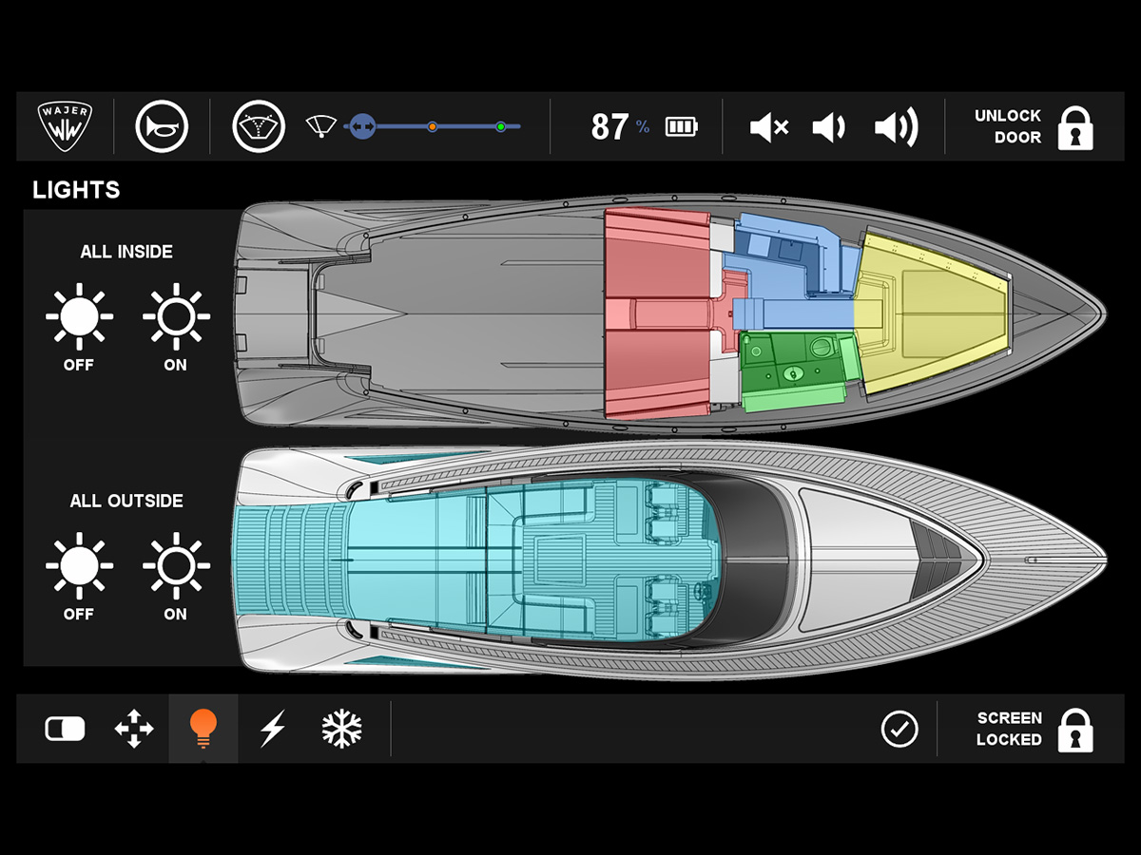Image resolution: width=1141 pixels, height=855 pixels.
Task: Tap the Wajer logo shield
Action: tap(65, 126)
